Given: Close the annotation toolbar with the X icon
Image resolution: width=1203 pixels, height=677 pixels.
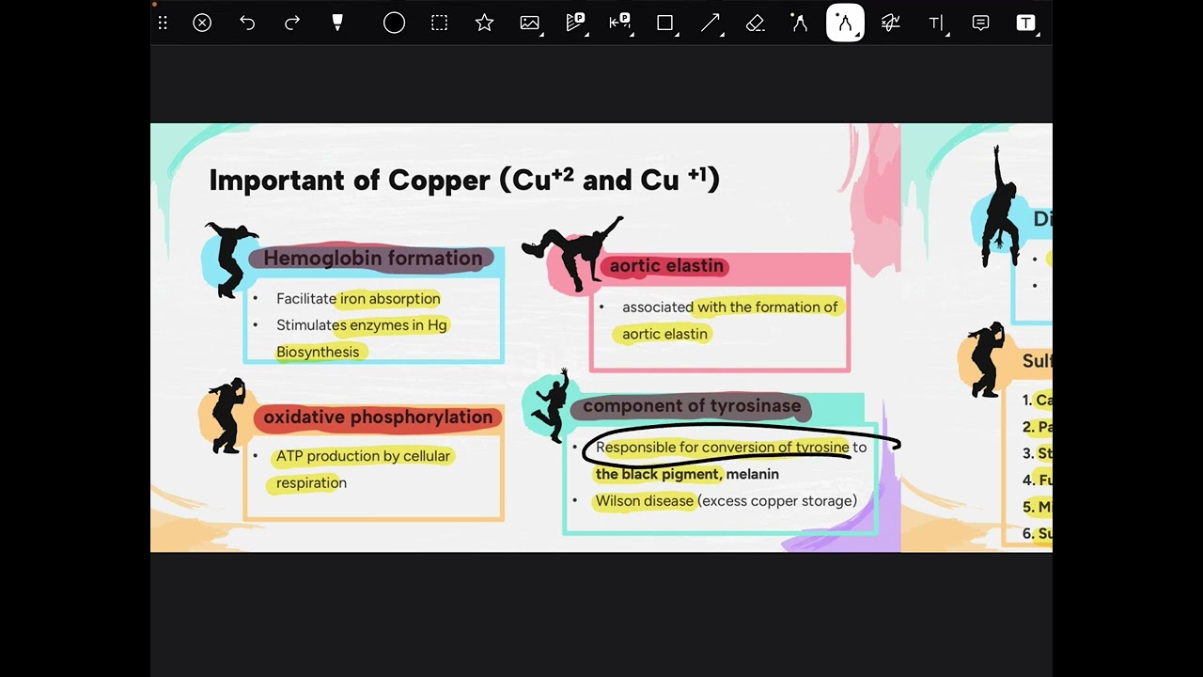Looking at the screenshot, I should click(202, 23).
